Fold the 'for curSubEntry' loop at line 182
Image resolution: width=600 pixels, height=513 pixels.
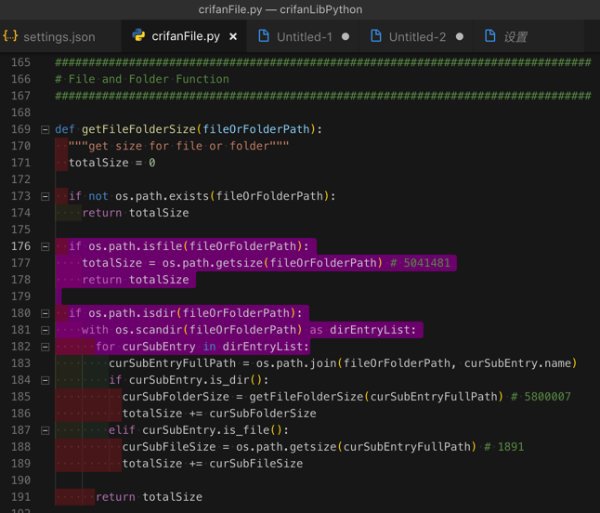click(45, 347)
